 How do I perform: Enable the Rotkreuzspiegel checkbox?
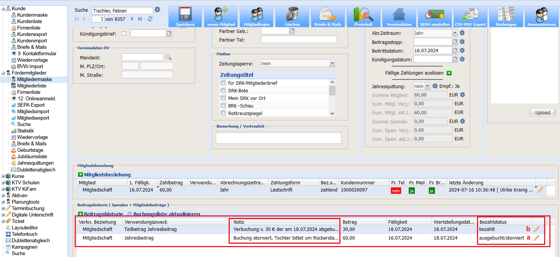223,113
